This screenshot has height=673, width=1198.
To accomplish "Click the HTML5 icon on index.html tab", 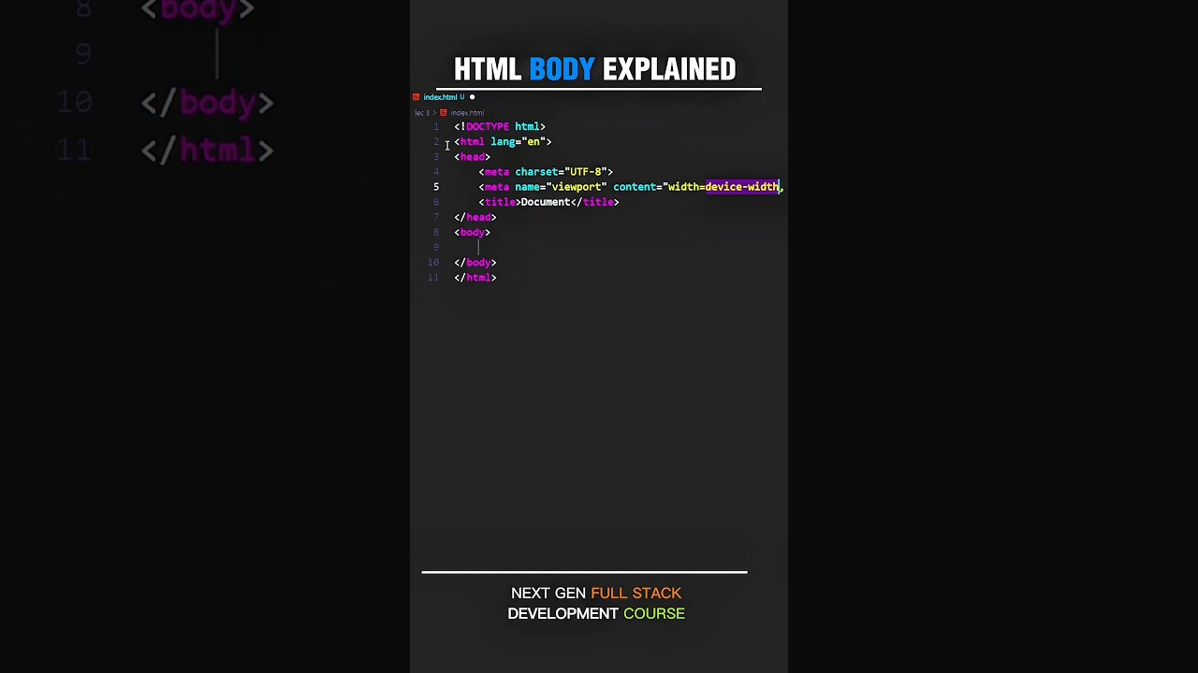I will [416, 97].
